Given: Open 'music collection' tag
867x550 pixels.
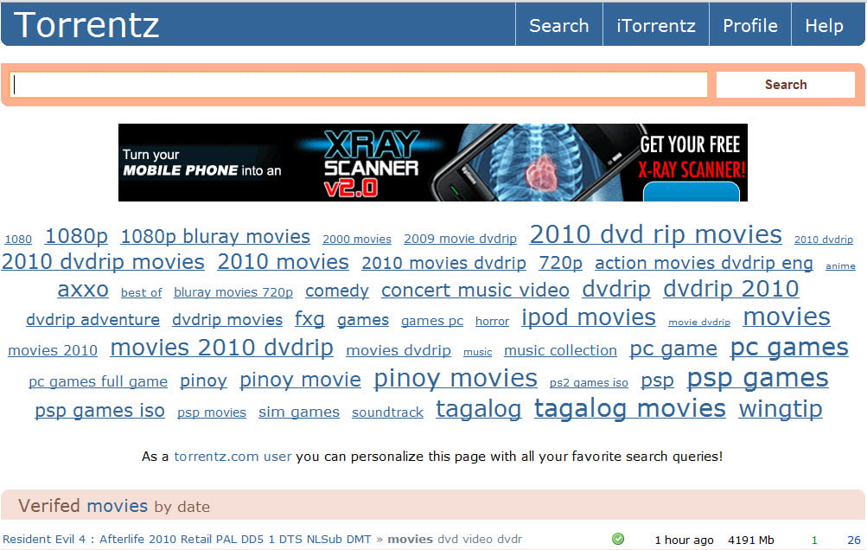Looking at the screenshot, I should click(x=560, y=351).
